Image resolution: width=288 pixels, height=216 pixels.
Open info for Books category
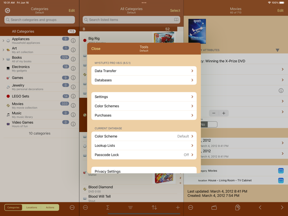click(x=73, y=59)
